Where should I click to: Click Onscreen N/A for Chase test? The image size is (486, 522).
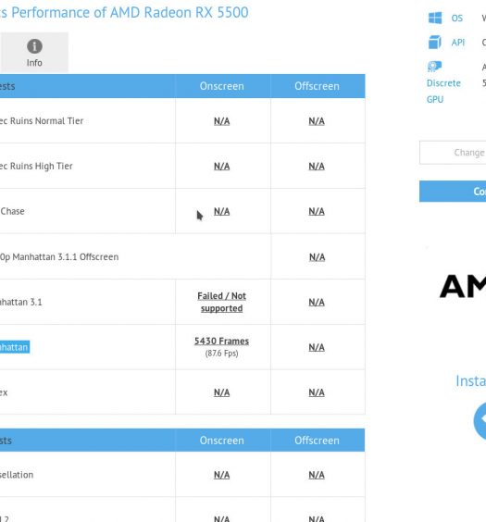pyautogui.click(x=221, y=211)
